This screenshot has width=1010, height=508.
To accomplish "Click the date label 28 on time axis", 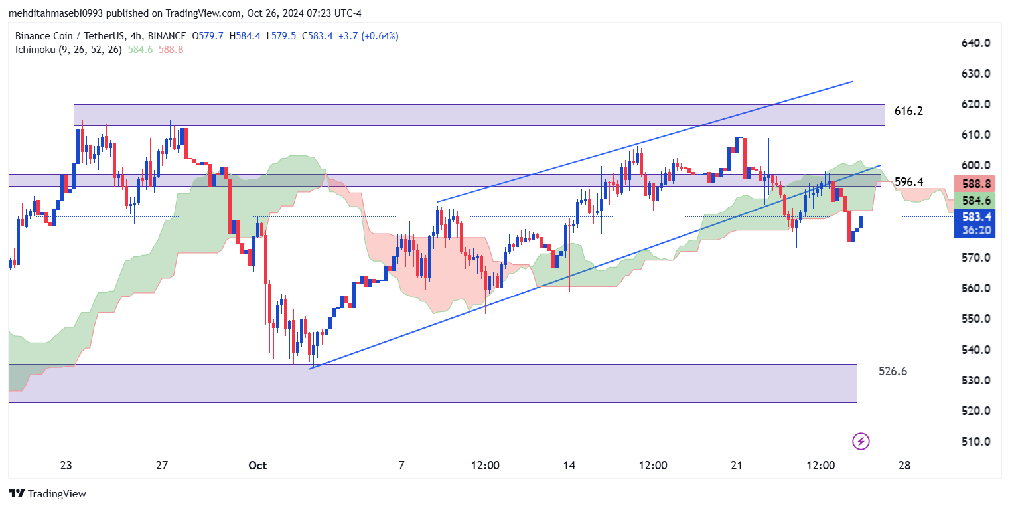I will tap(904, 466).
